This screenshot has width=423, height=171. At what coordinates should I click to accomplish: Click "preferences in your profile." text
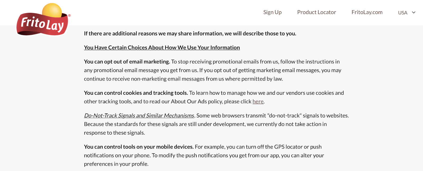(116, 164)
